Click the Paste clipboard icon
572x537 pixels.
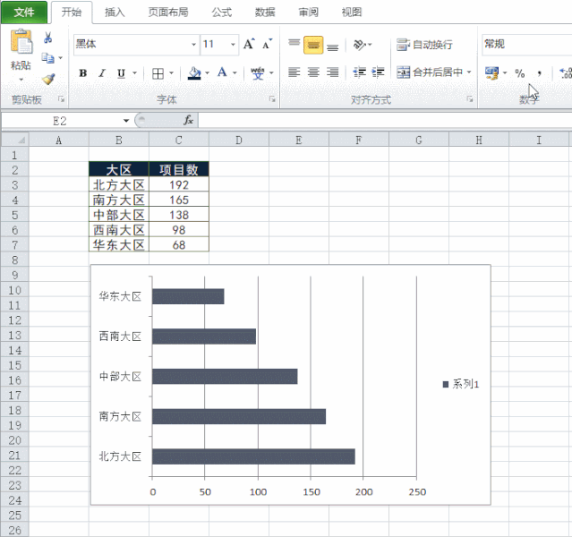[x=21, y=41]
